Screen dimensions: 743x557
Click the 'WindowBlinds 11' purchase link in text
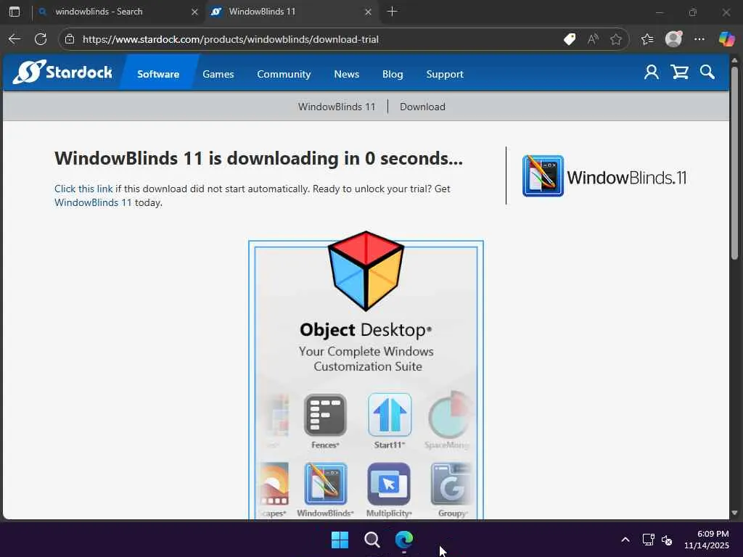pos(93,202)
